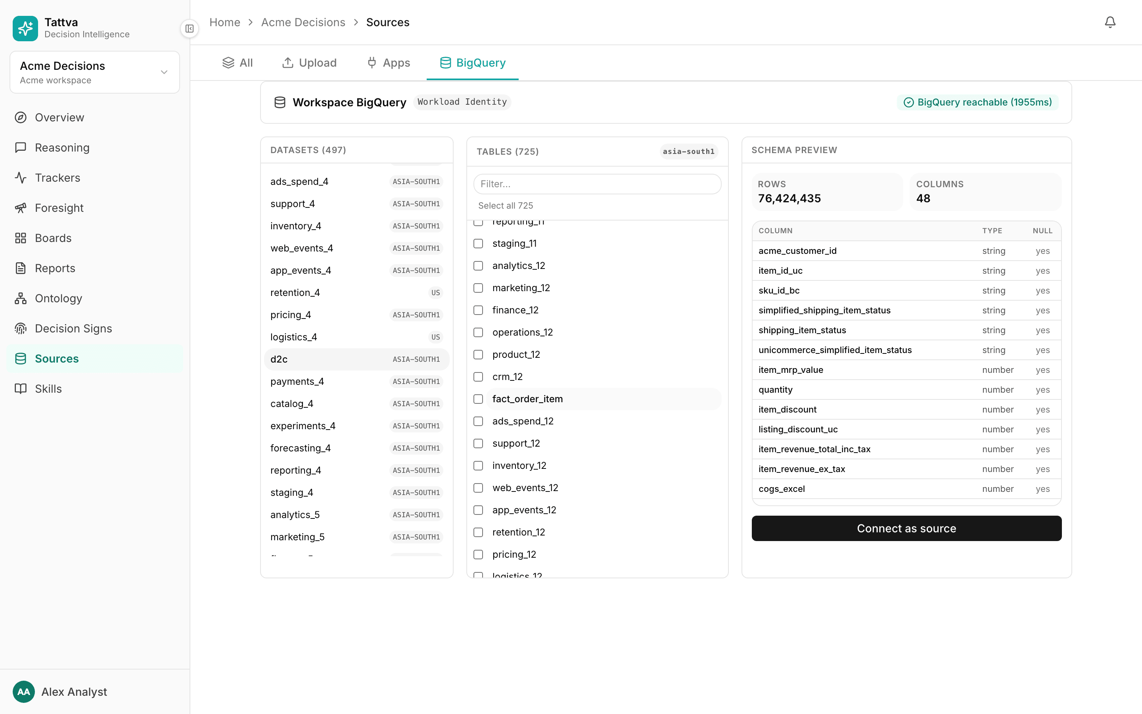Image resolution: width=1142 pixels, height=714 pixels.
Task: Click the Workload Identity badge
Action: point(462,102)
